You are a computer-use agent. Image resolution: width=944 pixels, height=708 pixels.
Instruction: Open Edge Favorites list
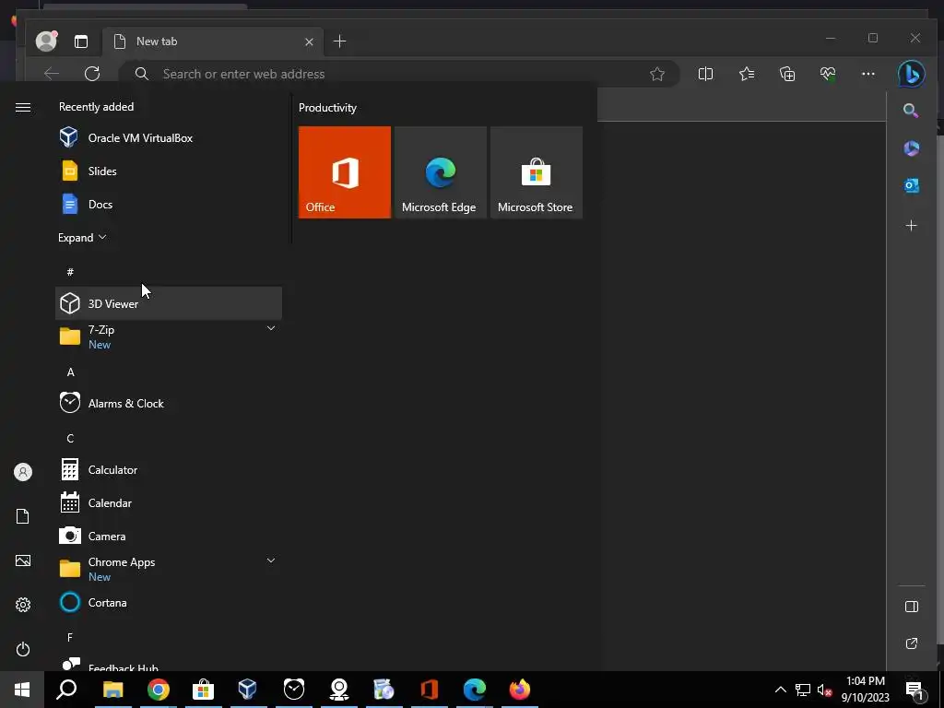(x=747, y=74)
